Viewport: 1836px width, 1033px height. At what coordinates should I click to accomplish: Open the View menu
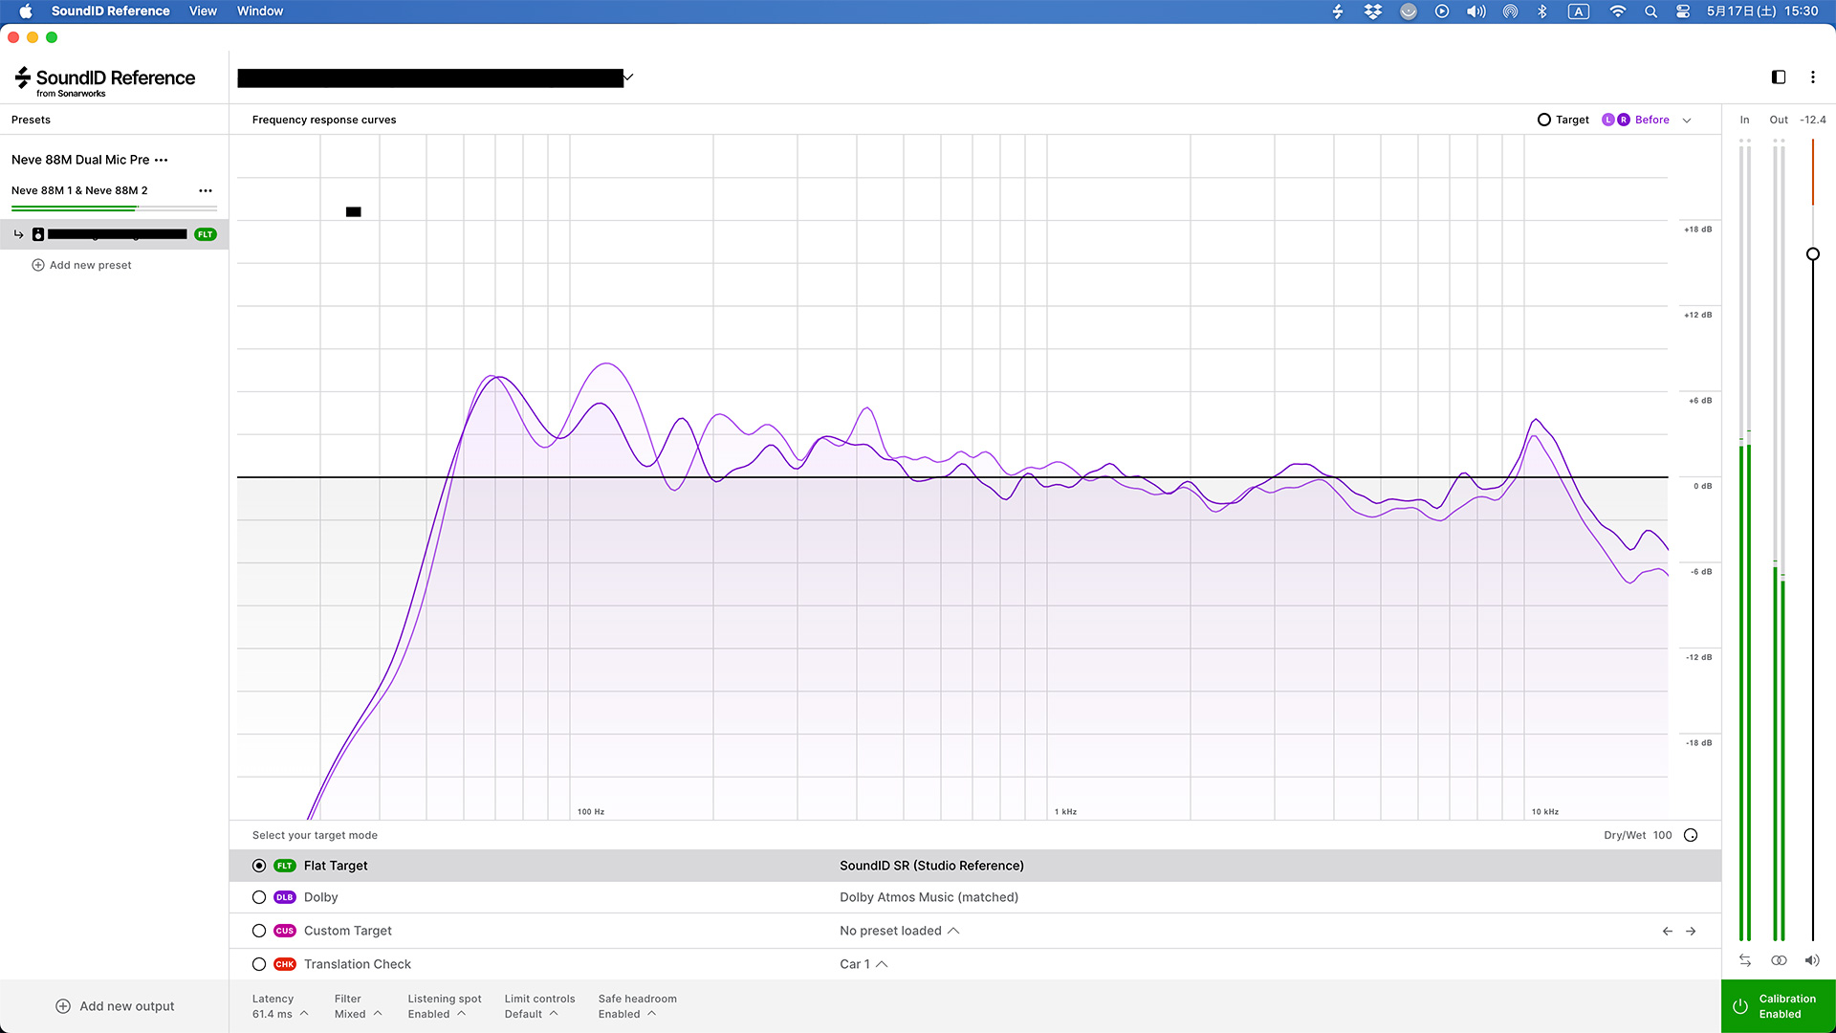pyautogui.click(x=203, y=11)
